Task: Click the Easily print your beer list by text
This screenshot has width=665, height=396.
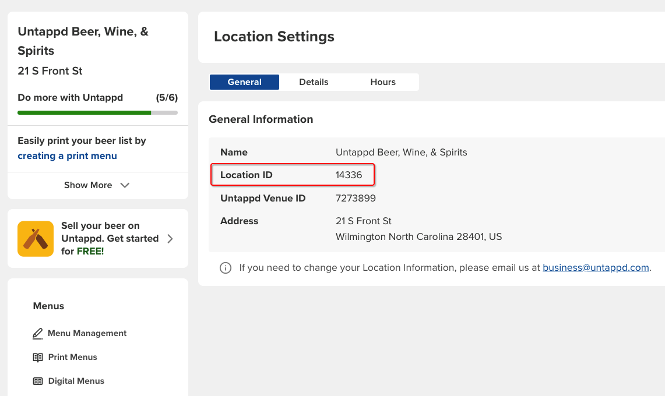Action: click(82, 141)
